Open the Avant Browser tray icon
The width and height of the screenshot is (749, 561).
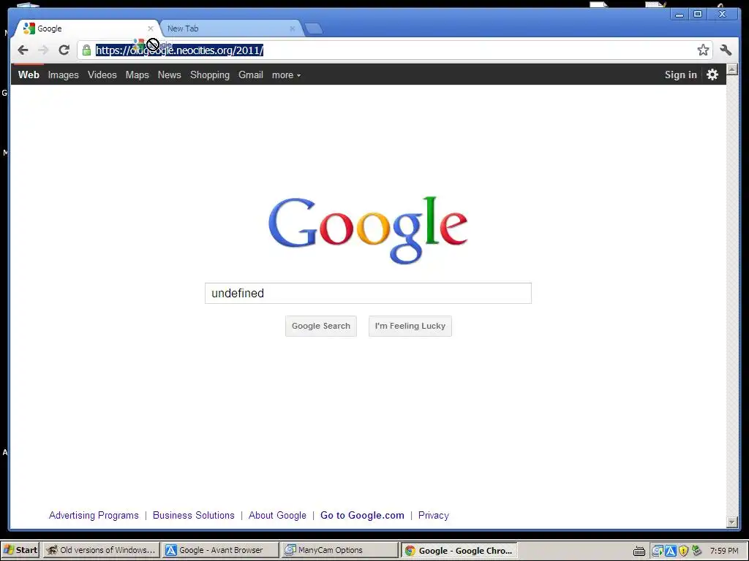click(x=671, y=551)
